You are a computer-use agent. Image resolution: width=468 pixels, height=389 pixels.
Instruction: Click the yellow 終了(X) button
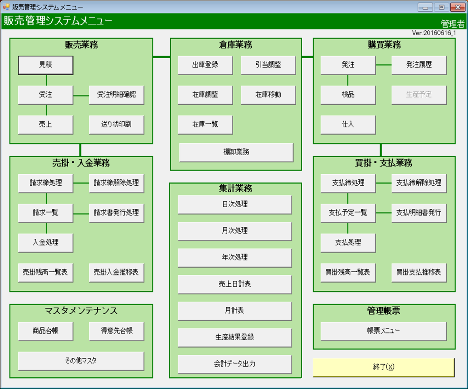[x=383, y=367]
